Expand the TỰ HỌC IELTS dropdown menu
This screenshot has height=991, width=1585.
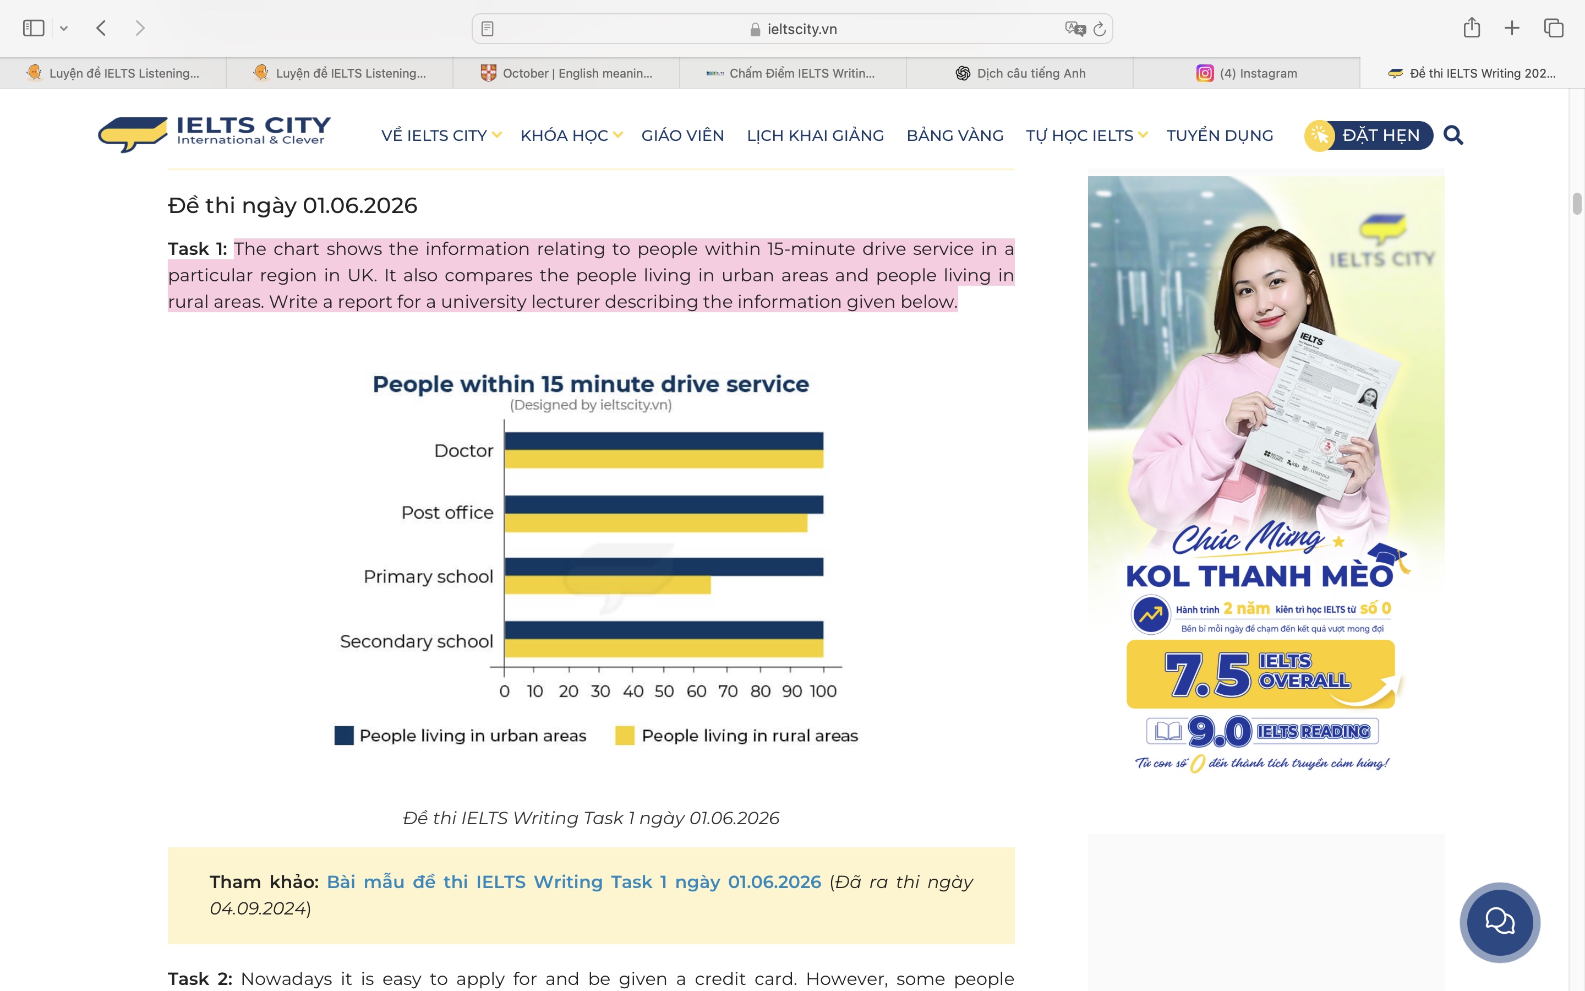click(x=1086, y=135)
